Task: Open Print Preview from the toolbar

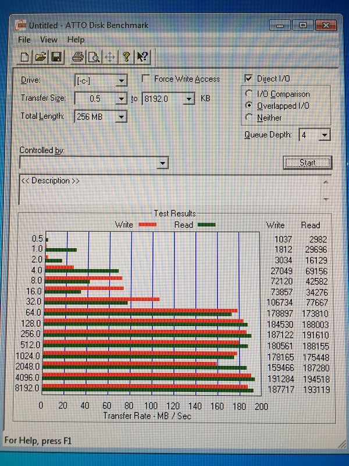Action: [93, 57]
